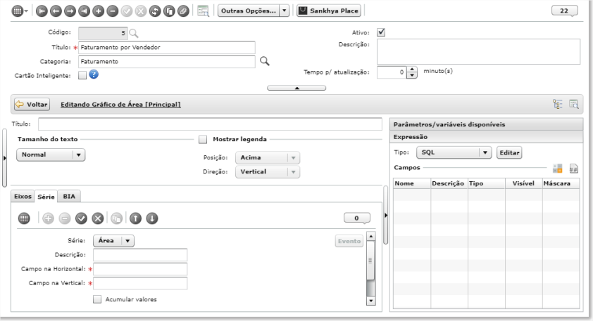The height and width of the screenshot is (321, 593).
Task: Click the Faturamento por Vendedor title field
Action: [x=167, y=48]
